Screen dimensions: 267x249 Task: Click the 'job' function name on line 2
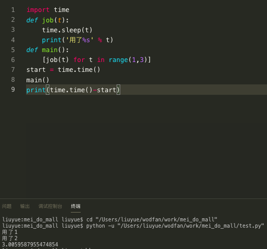(x=48, y=20)
